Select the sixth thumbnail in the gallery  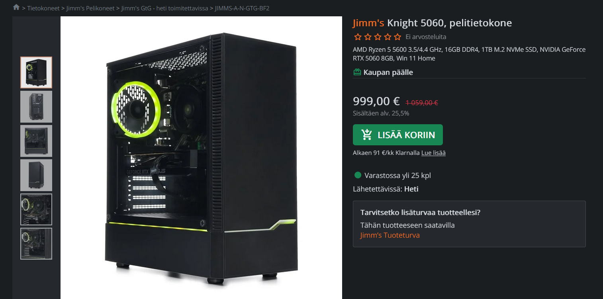tap(36, 244)
